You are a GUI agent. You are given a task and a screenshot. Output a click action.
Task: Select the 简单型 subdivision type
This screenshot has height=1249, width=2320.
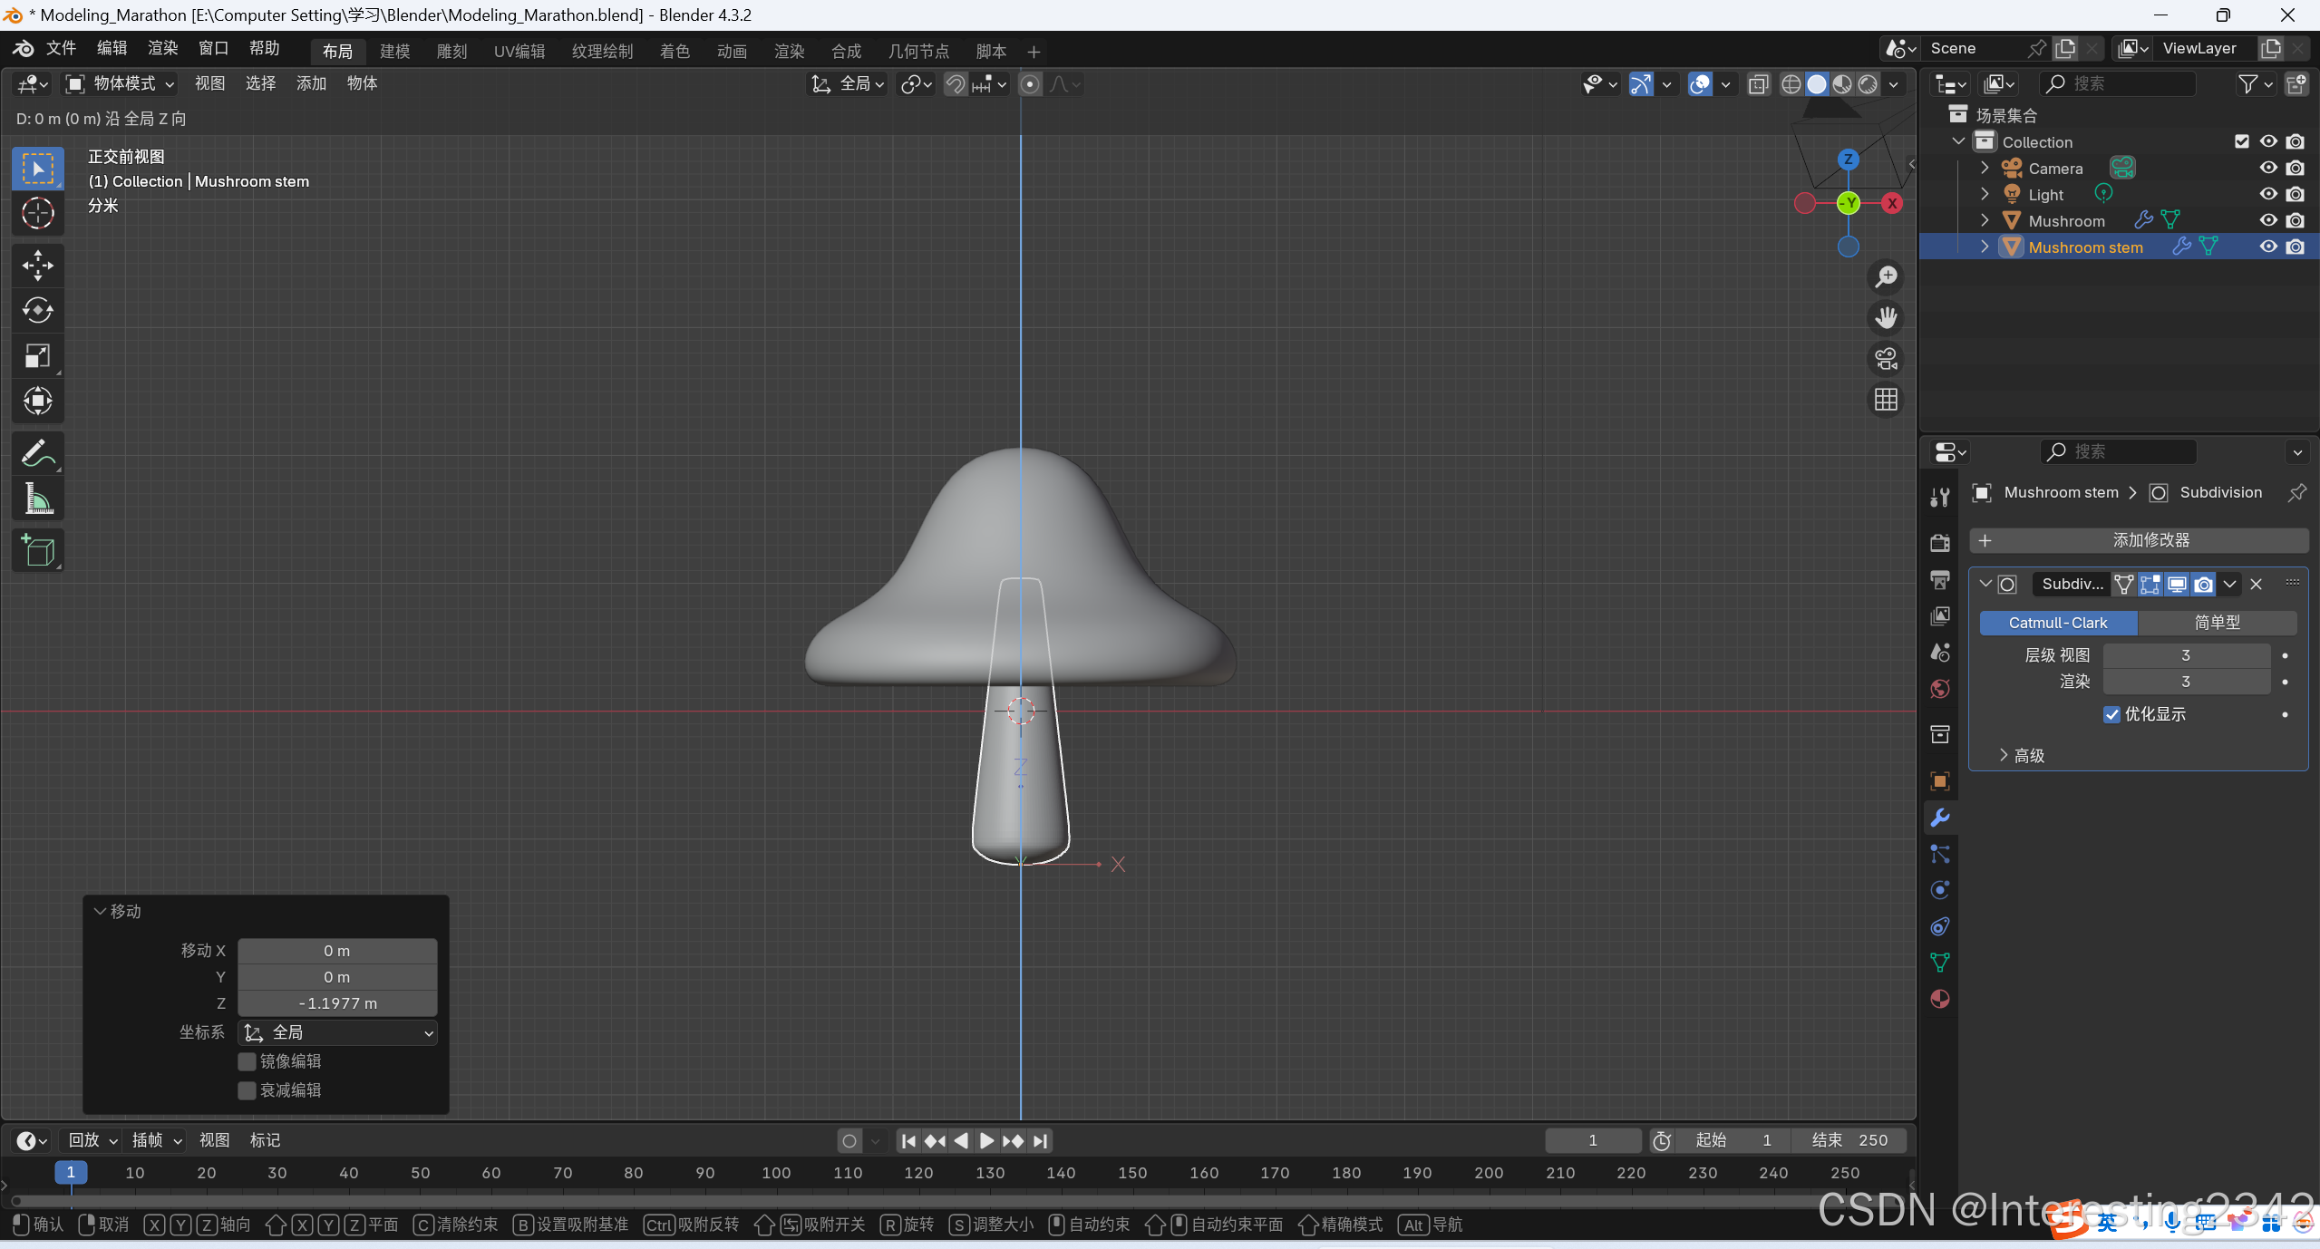(x=2216, y=623)
